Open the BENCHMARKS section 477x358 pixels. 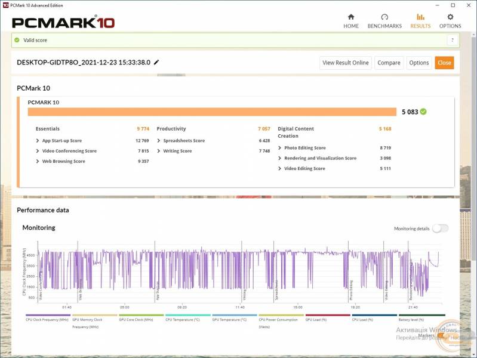pos(384,21)
